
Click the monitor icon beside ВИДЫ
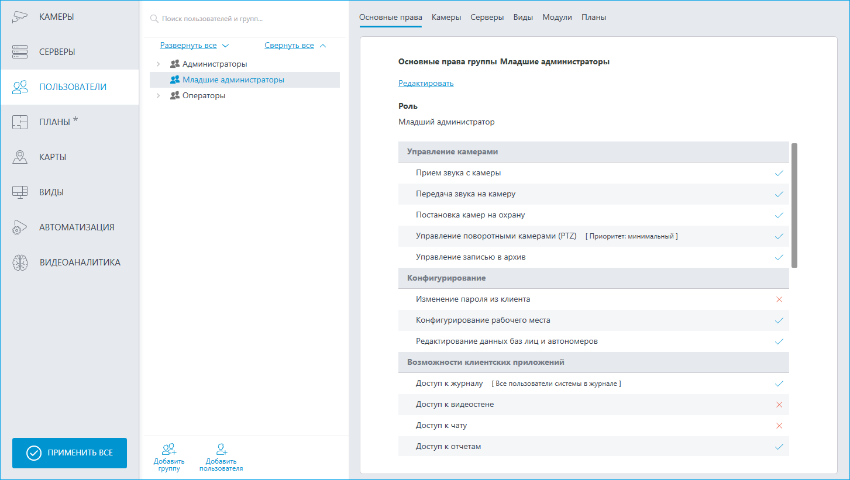(x=20, y=192)
